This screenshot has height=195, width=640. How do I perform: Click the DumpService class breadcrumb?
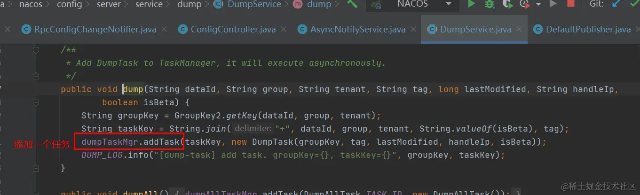pos(247,4)
